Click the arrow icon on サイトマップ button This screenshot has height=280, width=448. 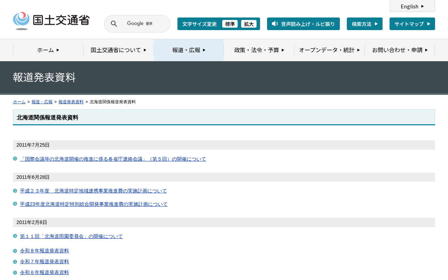(429, 24)
